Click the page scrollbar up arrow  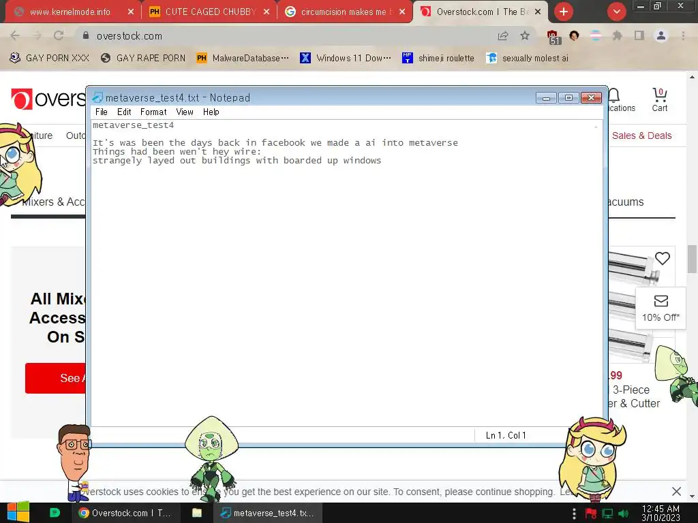693,77
